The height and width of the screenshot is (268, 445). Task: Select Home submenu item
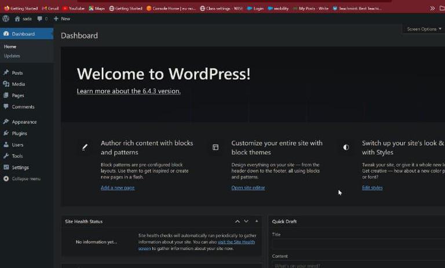(x=10, y=46)
